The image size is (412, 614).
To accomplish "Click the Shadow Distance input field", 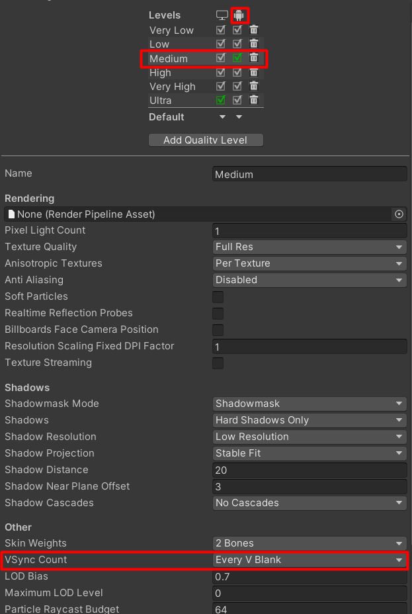I will [309, 470].
